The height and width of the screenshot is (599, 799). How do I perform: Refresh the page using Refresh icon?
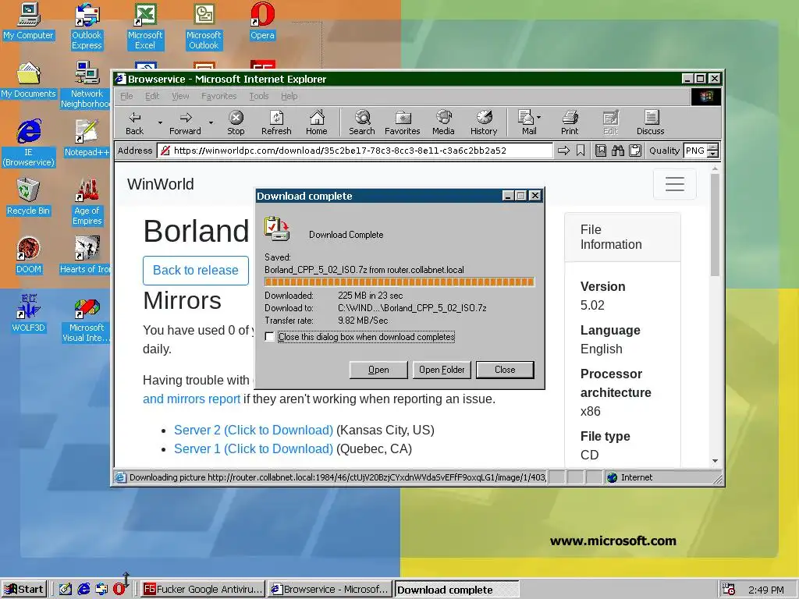coord(276,122)
